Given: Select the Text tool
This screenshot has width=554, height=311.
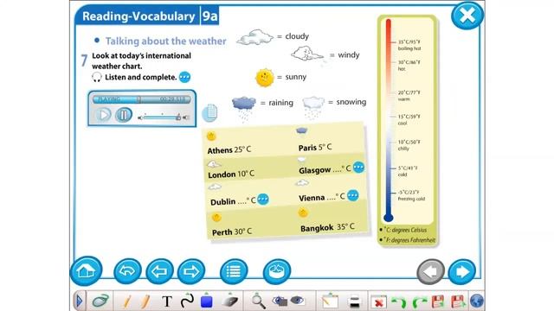Looking at the screenshot, I should click(167, 301).
